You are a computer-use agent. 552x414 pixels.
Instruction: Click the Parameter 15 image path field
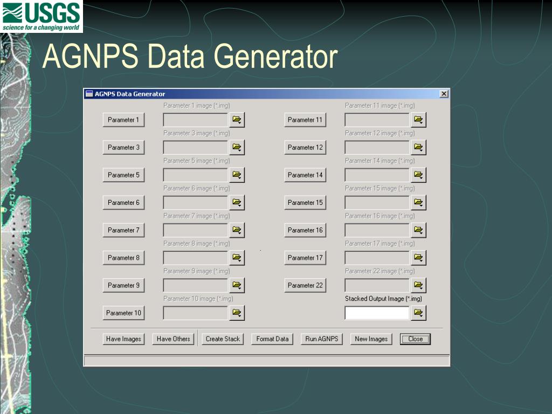377,203
